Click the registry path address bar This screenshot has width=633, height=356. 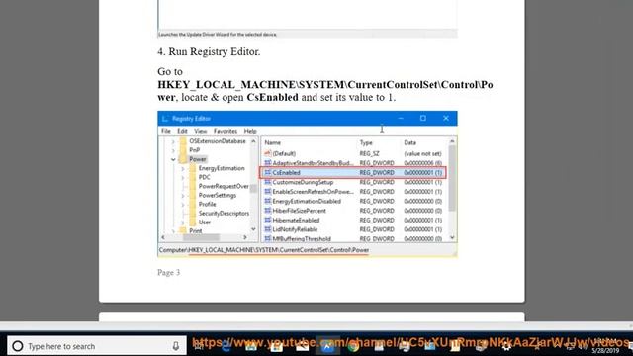pyautogui.click(x=308, y=250)
